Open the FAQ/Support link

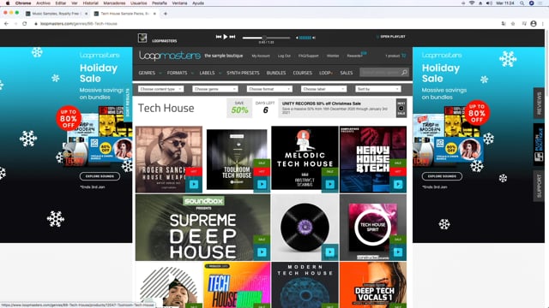[x=309, y=56]
